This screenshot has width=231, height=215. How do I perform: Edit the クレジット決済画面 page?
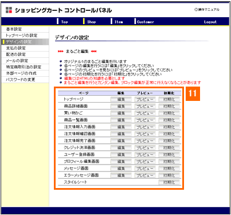point(121,147)
